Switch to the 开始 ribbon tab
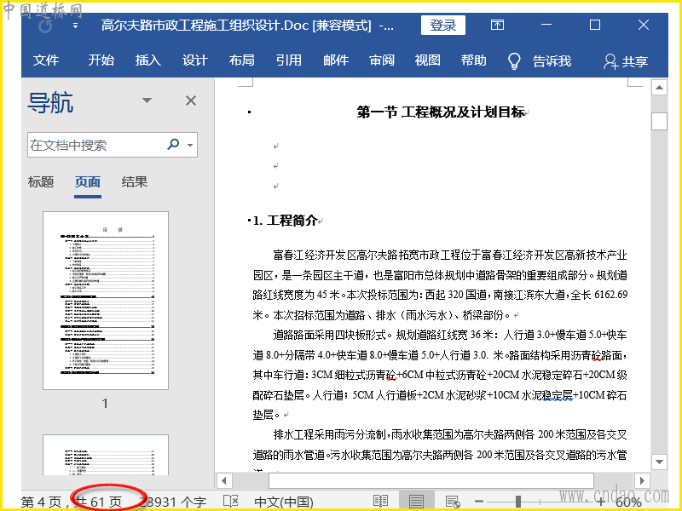Image resolution: width=682 pixels, height=511 pixels. coord(101,60)
